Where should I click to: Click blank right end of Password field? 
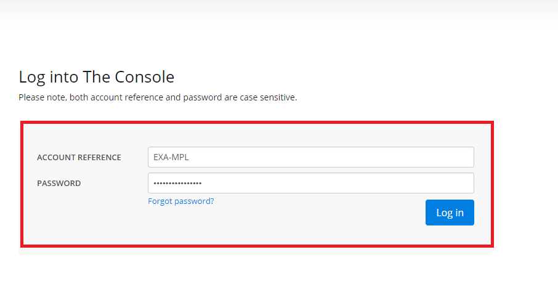(x=445, y=183)
